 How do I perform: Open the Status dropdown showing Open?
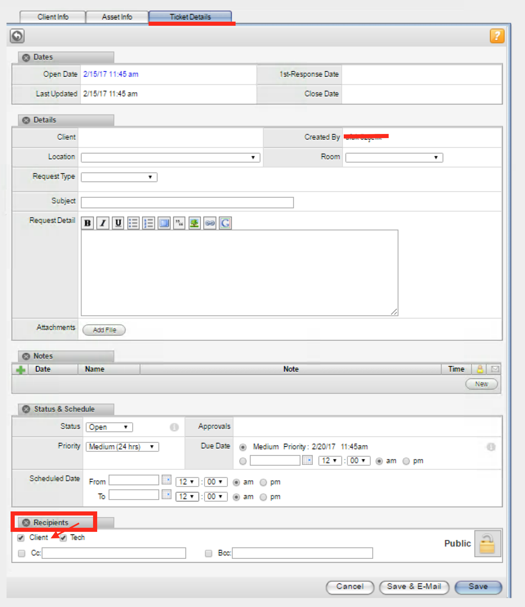click(109, 427)
